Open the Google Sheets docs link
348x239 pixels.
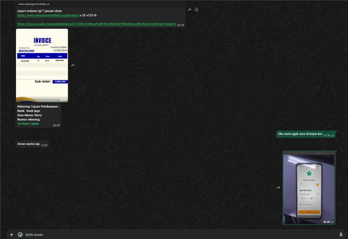pyautogui.click(x=97, y=24)
